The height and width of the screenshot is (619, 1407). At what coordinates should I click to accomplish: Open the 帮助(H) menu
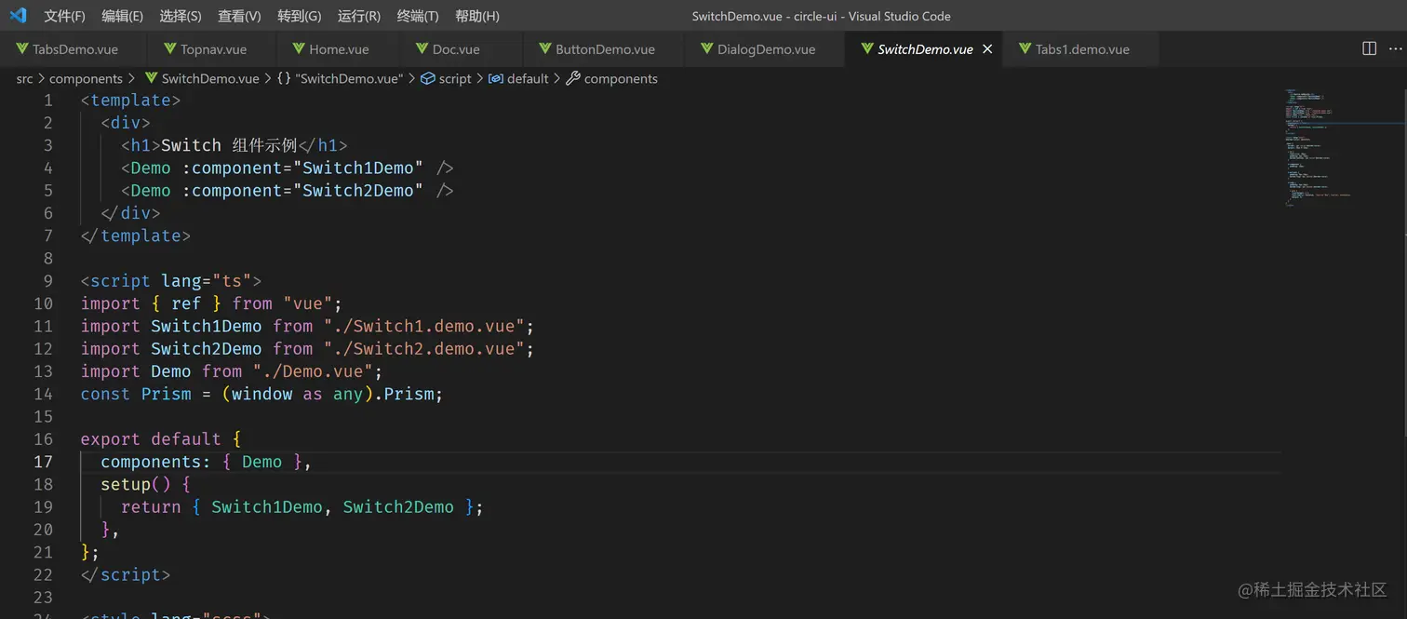477,16
